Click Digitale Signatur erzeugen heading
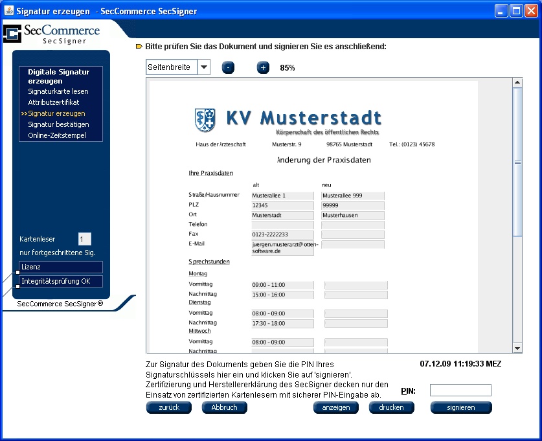This screenshot has width=542, height=441. 58,76
